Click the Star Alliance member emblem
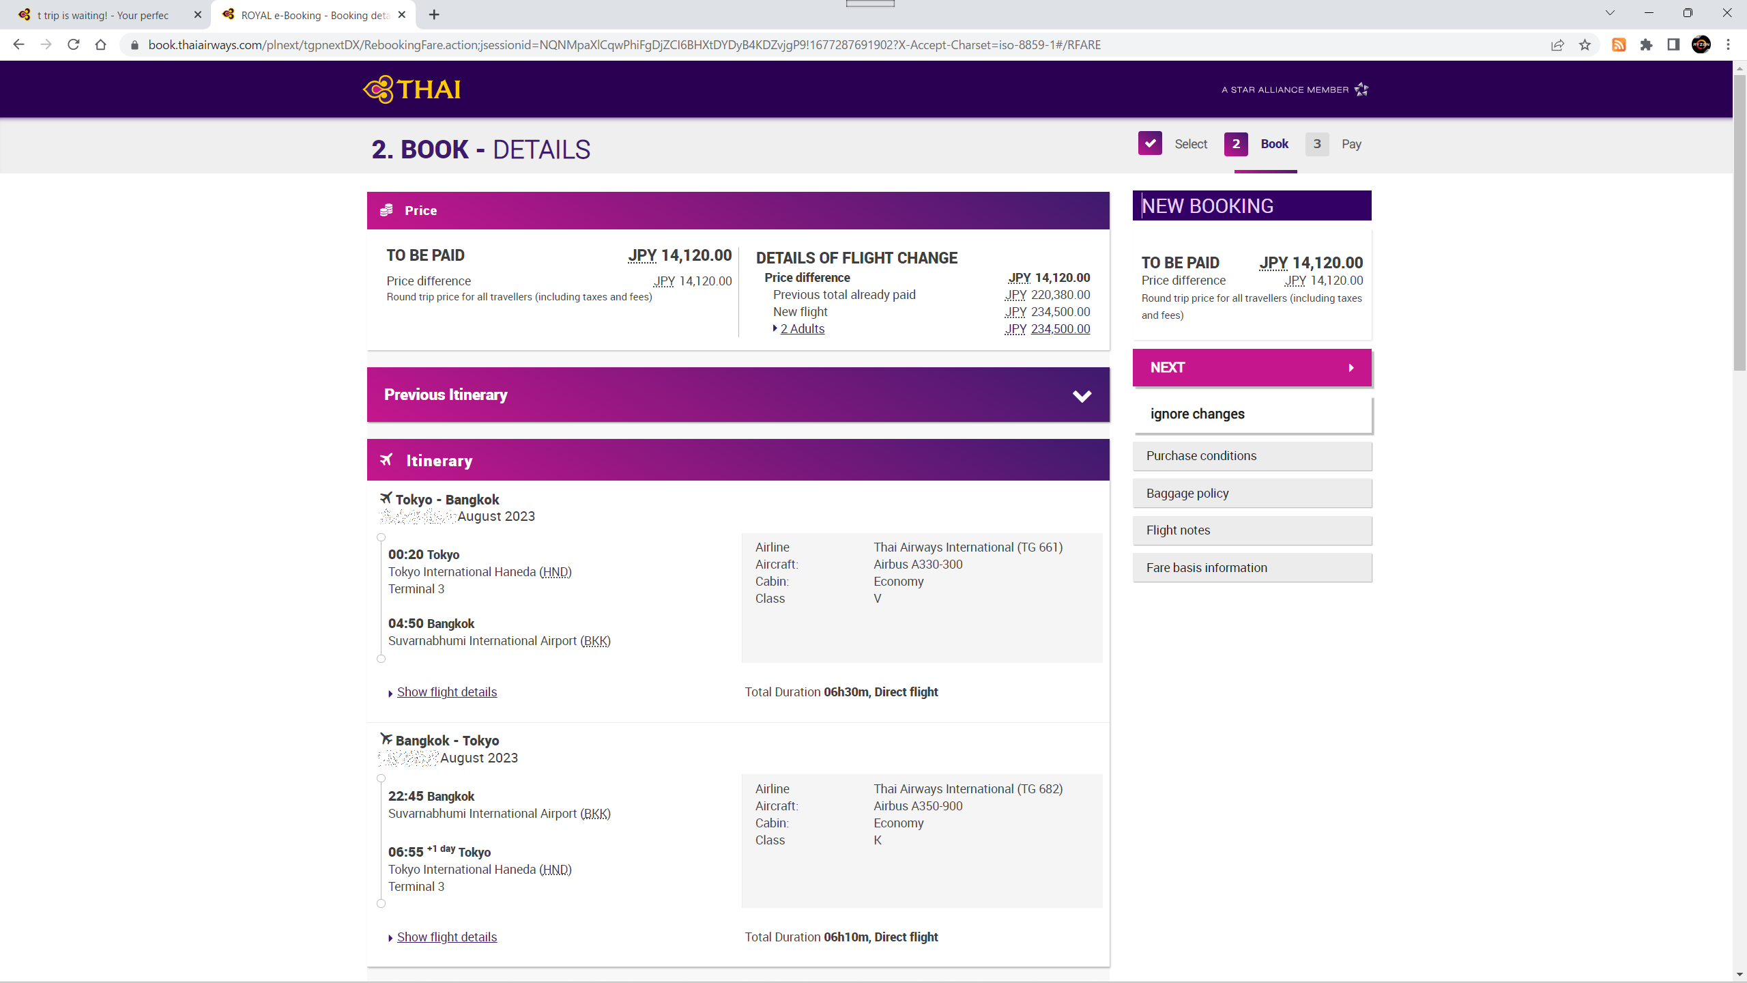The image size is (1747, 983). (1362, 89)
